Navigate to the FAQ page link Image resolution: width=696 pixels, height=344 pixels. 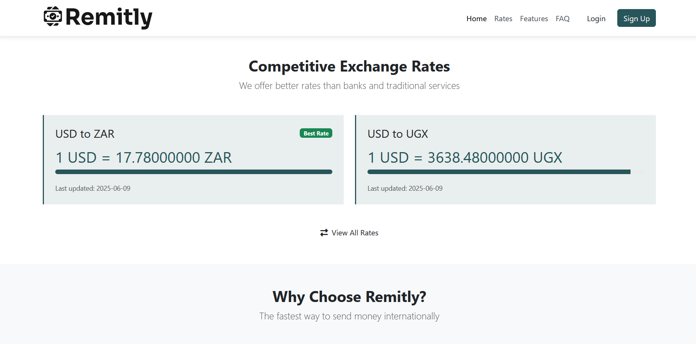click(563, 19)
